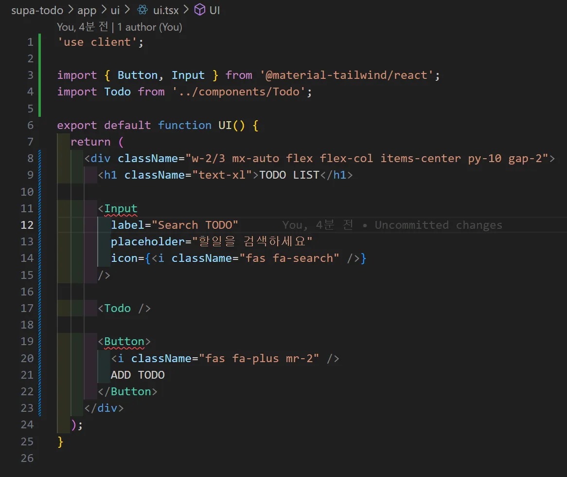Screen dimensions: 567x477
Task: Click the closing curly brace on line 25
Action: point(60,441)
